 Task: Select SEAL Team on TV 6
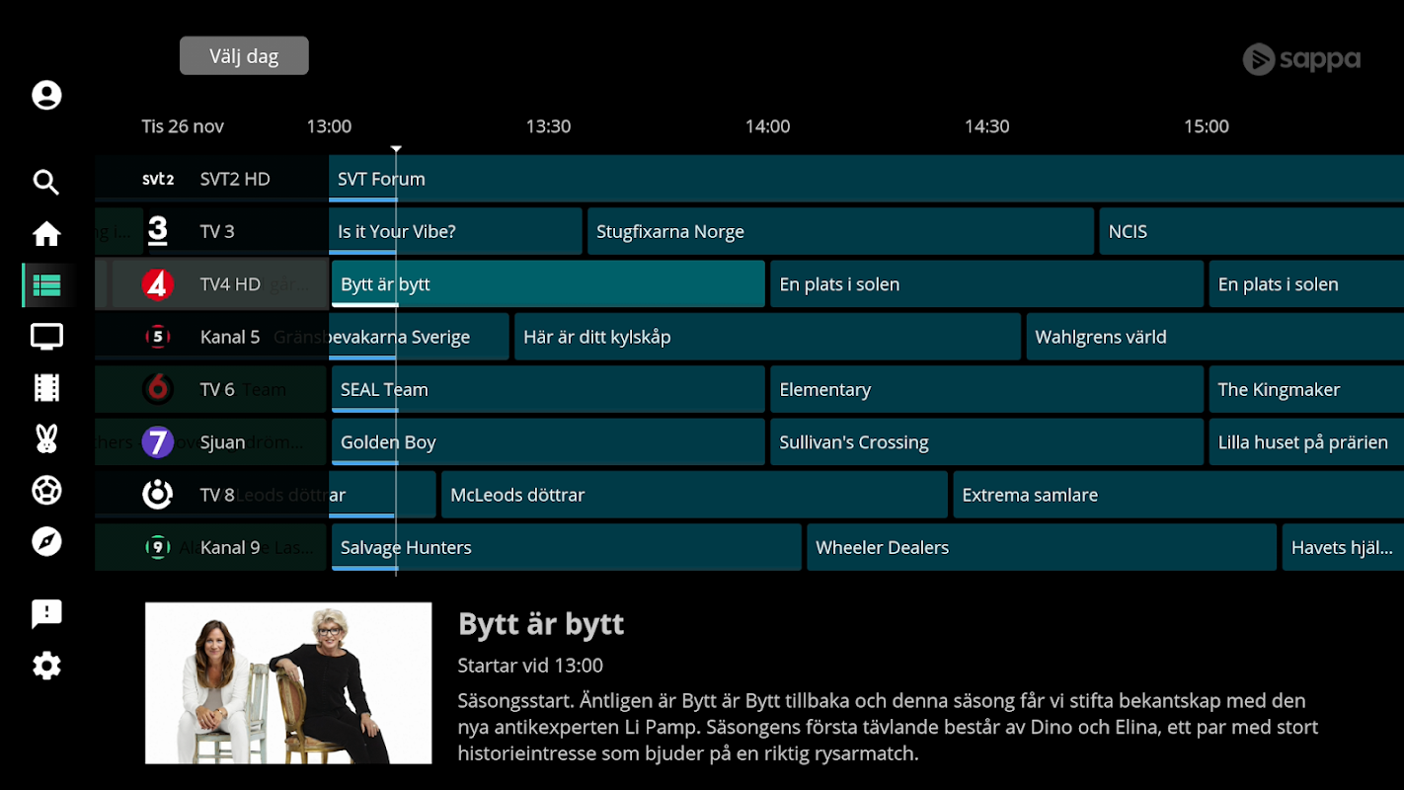[548, 389]
